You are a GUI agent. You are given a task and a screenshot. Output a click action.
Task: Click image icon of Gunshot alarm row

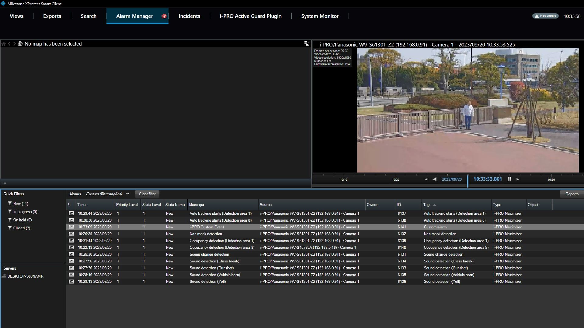(x=71, y=268)
